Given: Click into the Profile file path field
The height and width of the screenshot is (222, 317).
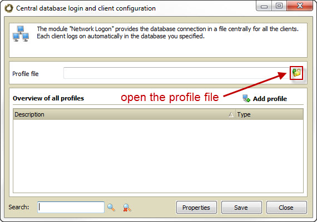Looking at the screenshot, I should pos(177,73).
